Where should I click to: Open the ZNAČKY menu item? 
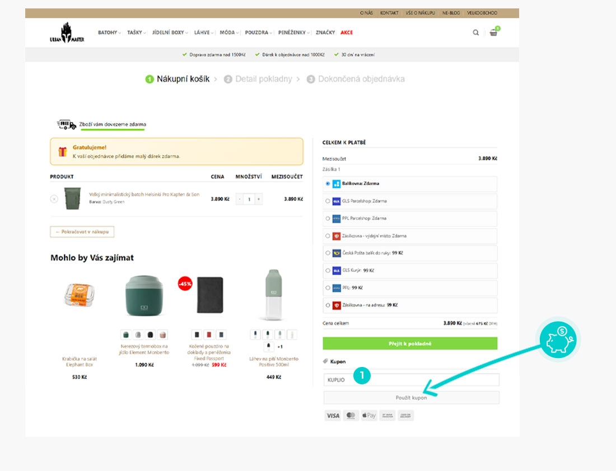(x=325, y=32)
